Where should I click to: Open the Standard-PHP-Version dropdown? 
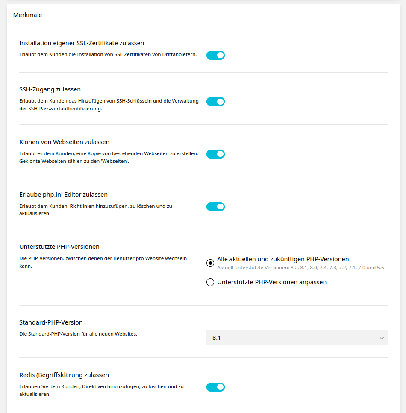[297, 337]
